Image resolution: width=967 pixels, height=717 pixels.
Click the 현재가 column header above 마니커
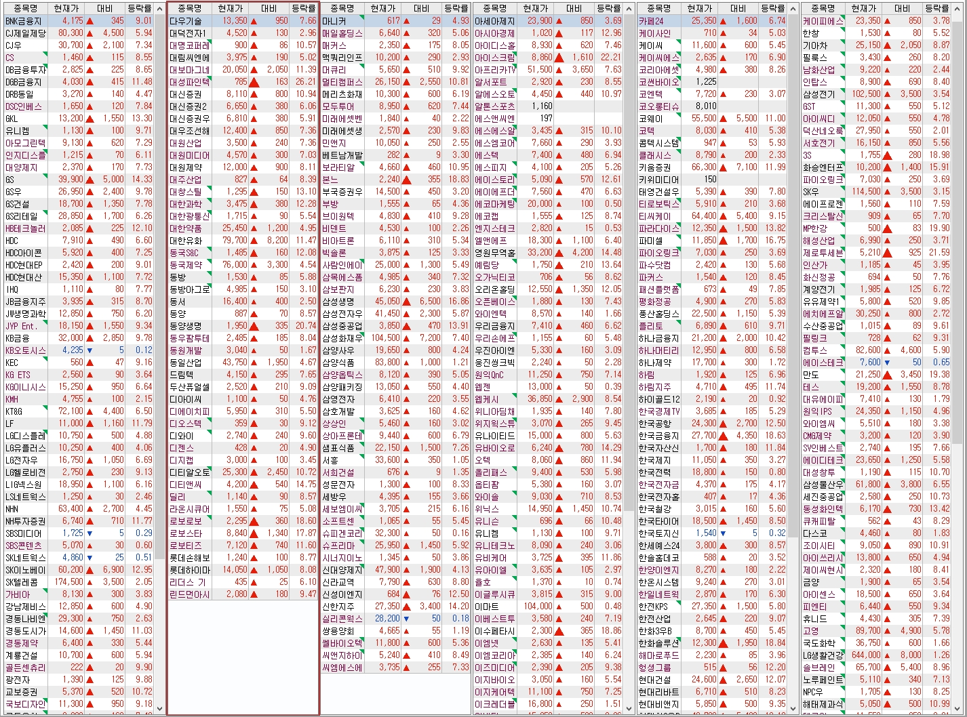383,8
